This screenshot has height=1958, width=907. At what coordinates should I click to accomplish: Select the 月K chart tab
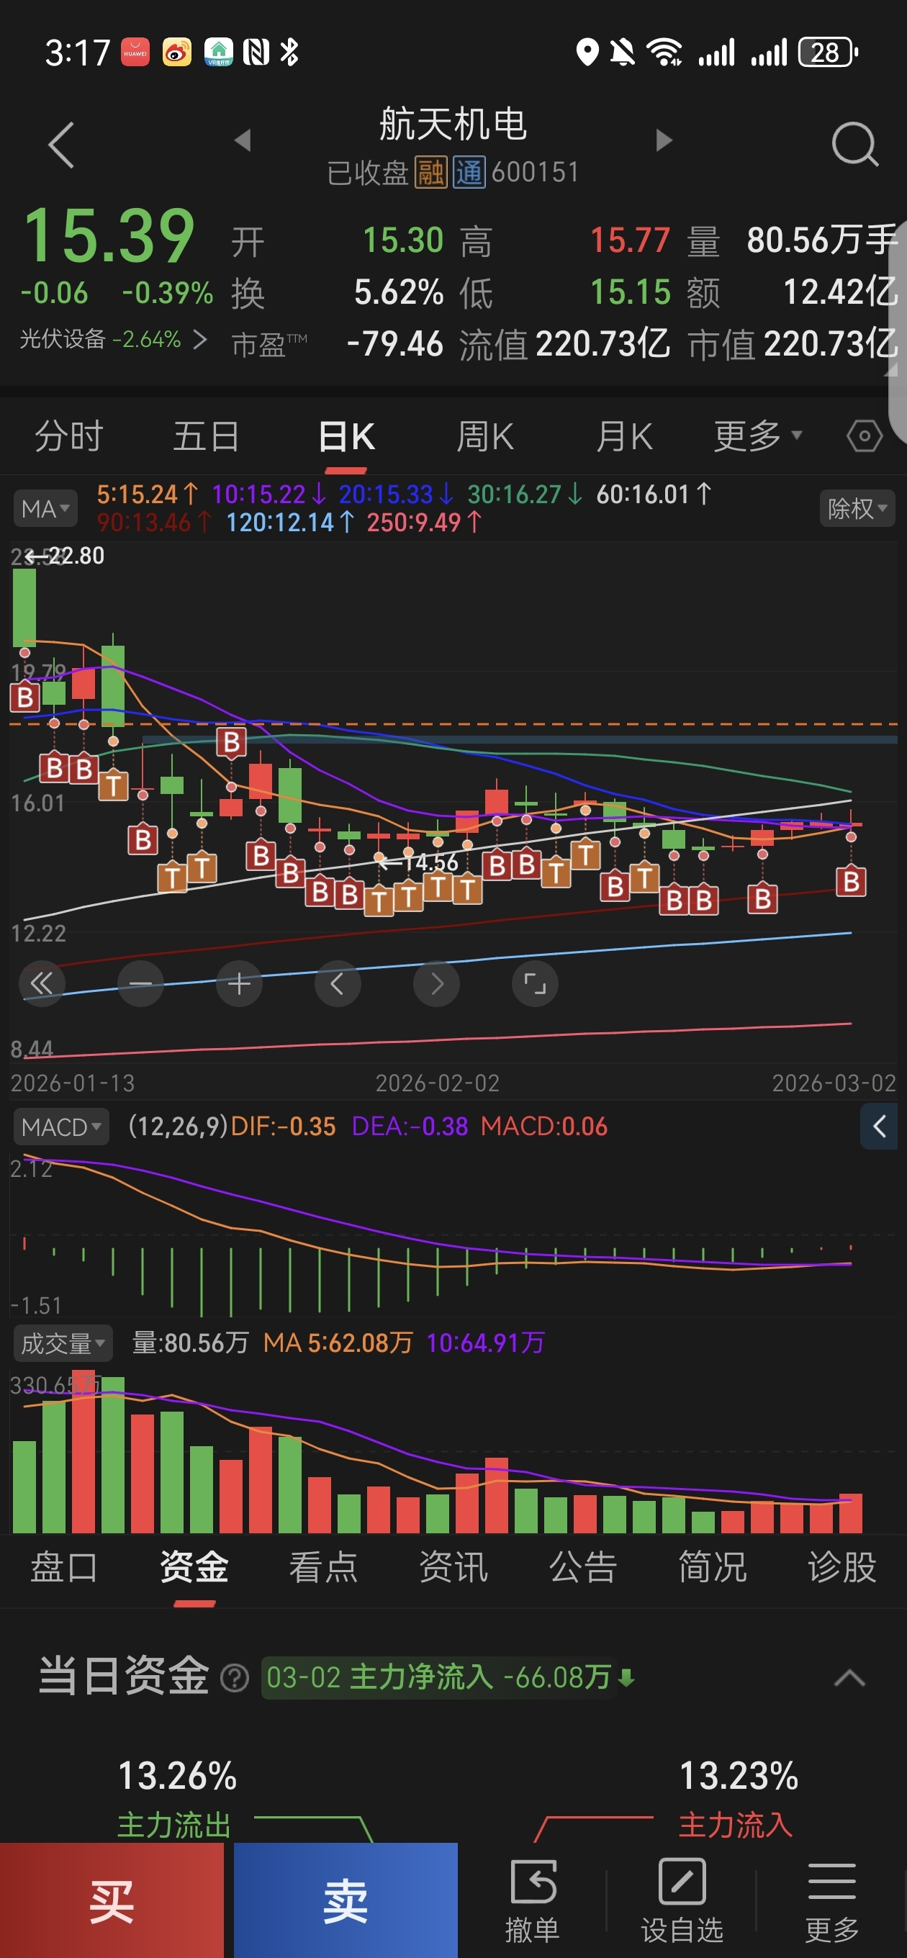(x=624, y=436)
